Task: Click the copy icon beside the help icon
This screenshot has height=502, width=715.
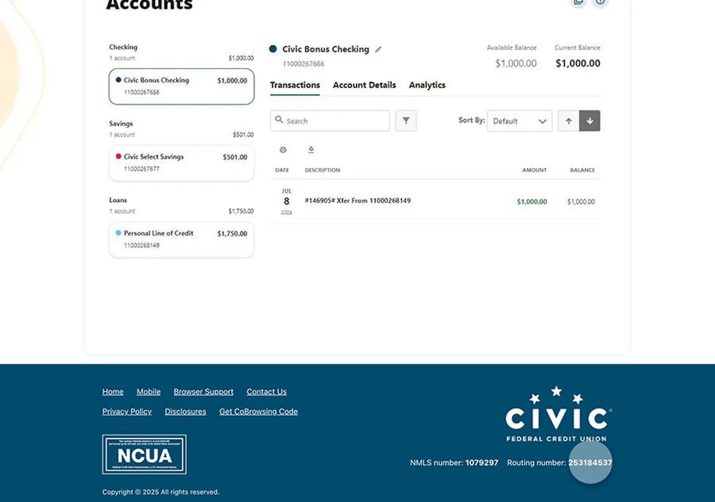Action: coord(578,2)
